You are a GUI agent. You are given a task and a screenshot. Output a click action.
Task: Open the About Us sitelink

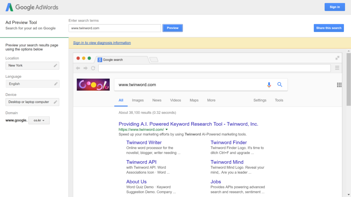[x=136, y=182]
